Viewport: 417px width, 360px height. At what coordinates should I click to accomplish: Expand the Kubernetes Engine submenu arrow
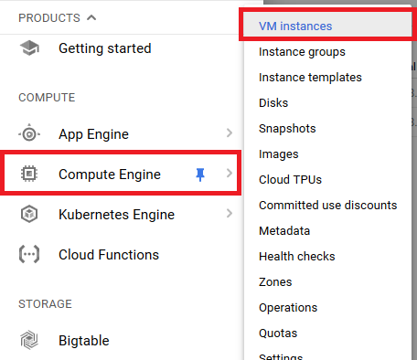(x=230, y=213)
